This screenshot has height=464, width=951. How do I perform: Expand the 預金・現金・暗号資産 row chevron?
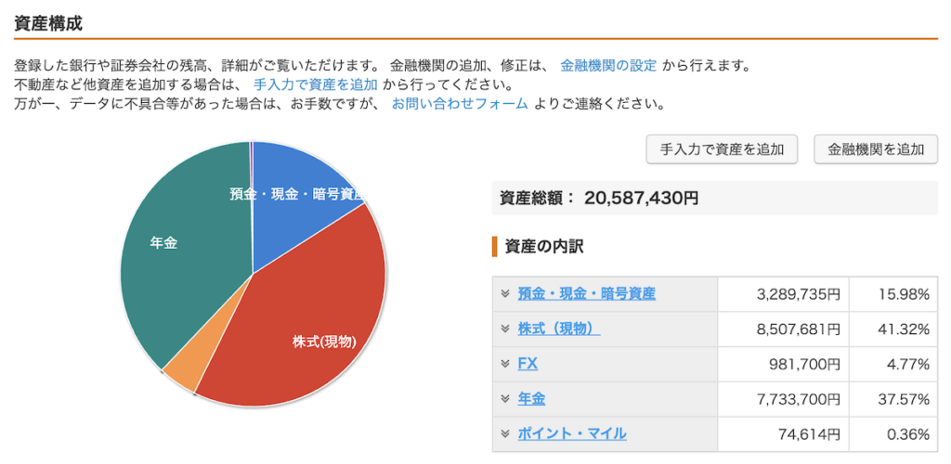[505, 294]
